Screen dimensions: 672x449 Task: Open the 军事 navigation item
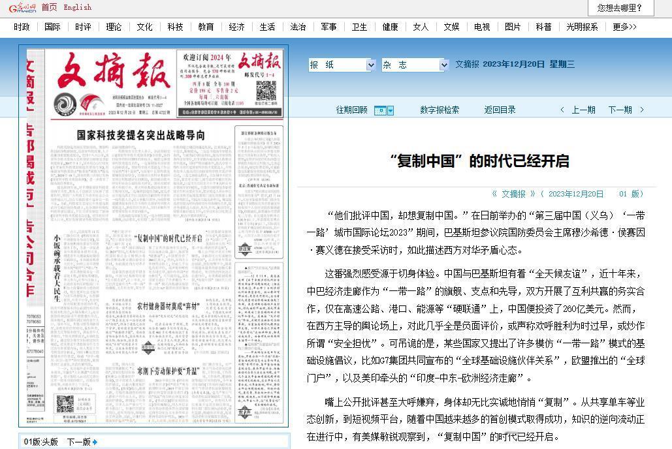pyautogui.click(x=328, y=27)
